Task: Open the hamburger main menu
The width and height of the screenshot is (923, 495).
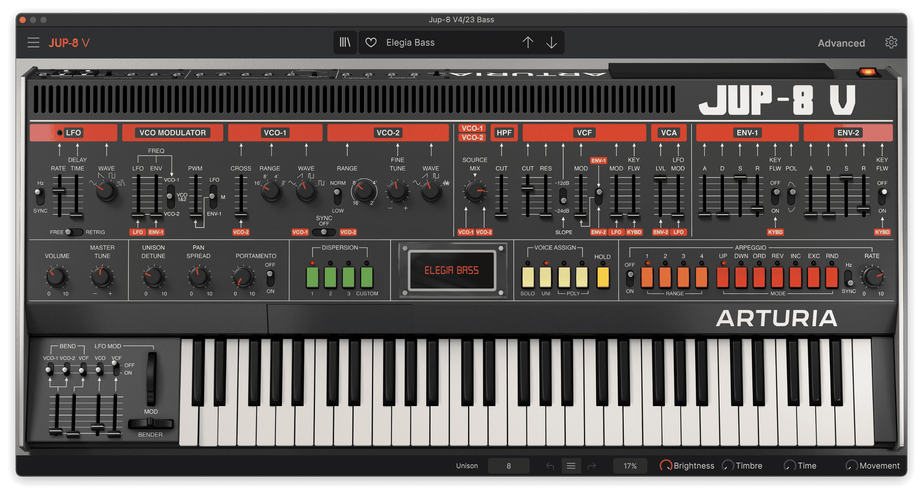Action: click(33, 43)
